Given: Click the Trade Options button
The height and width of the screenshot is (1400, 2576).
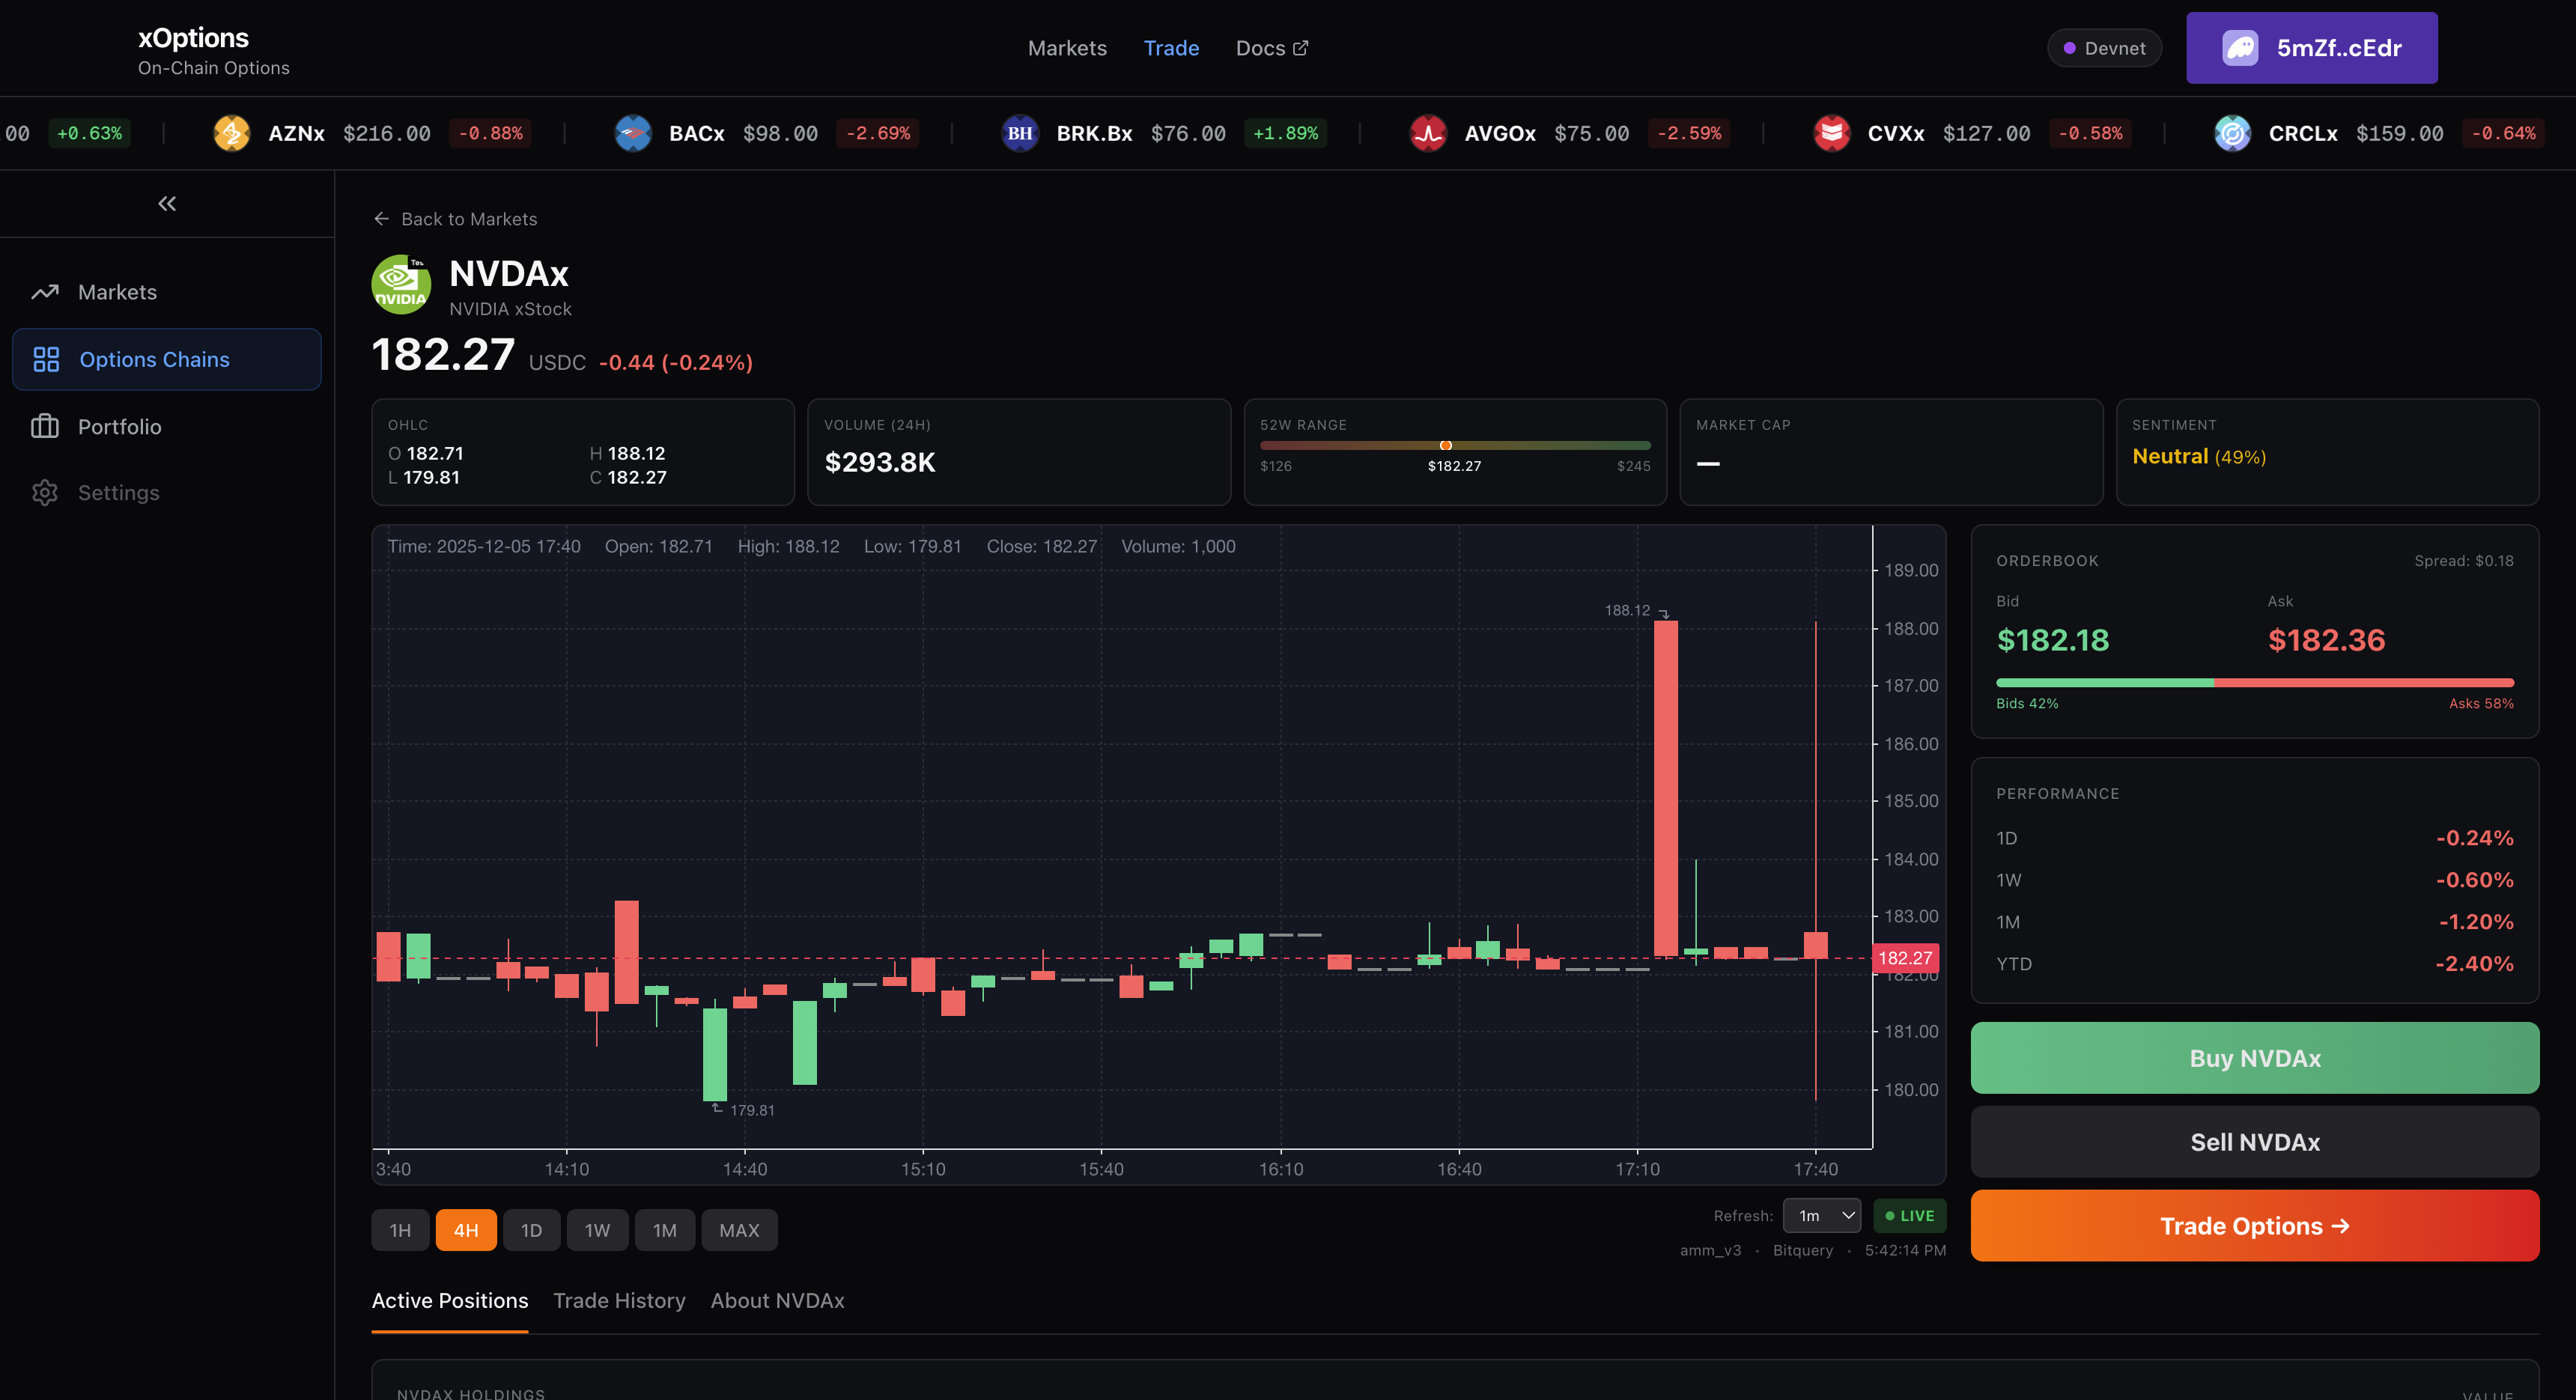Looking at the screenshot, I should [x=2254, y=1226].
